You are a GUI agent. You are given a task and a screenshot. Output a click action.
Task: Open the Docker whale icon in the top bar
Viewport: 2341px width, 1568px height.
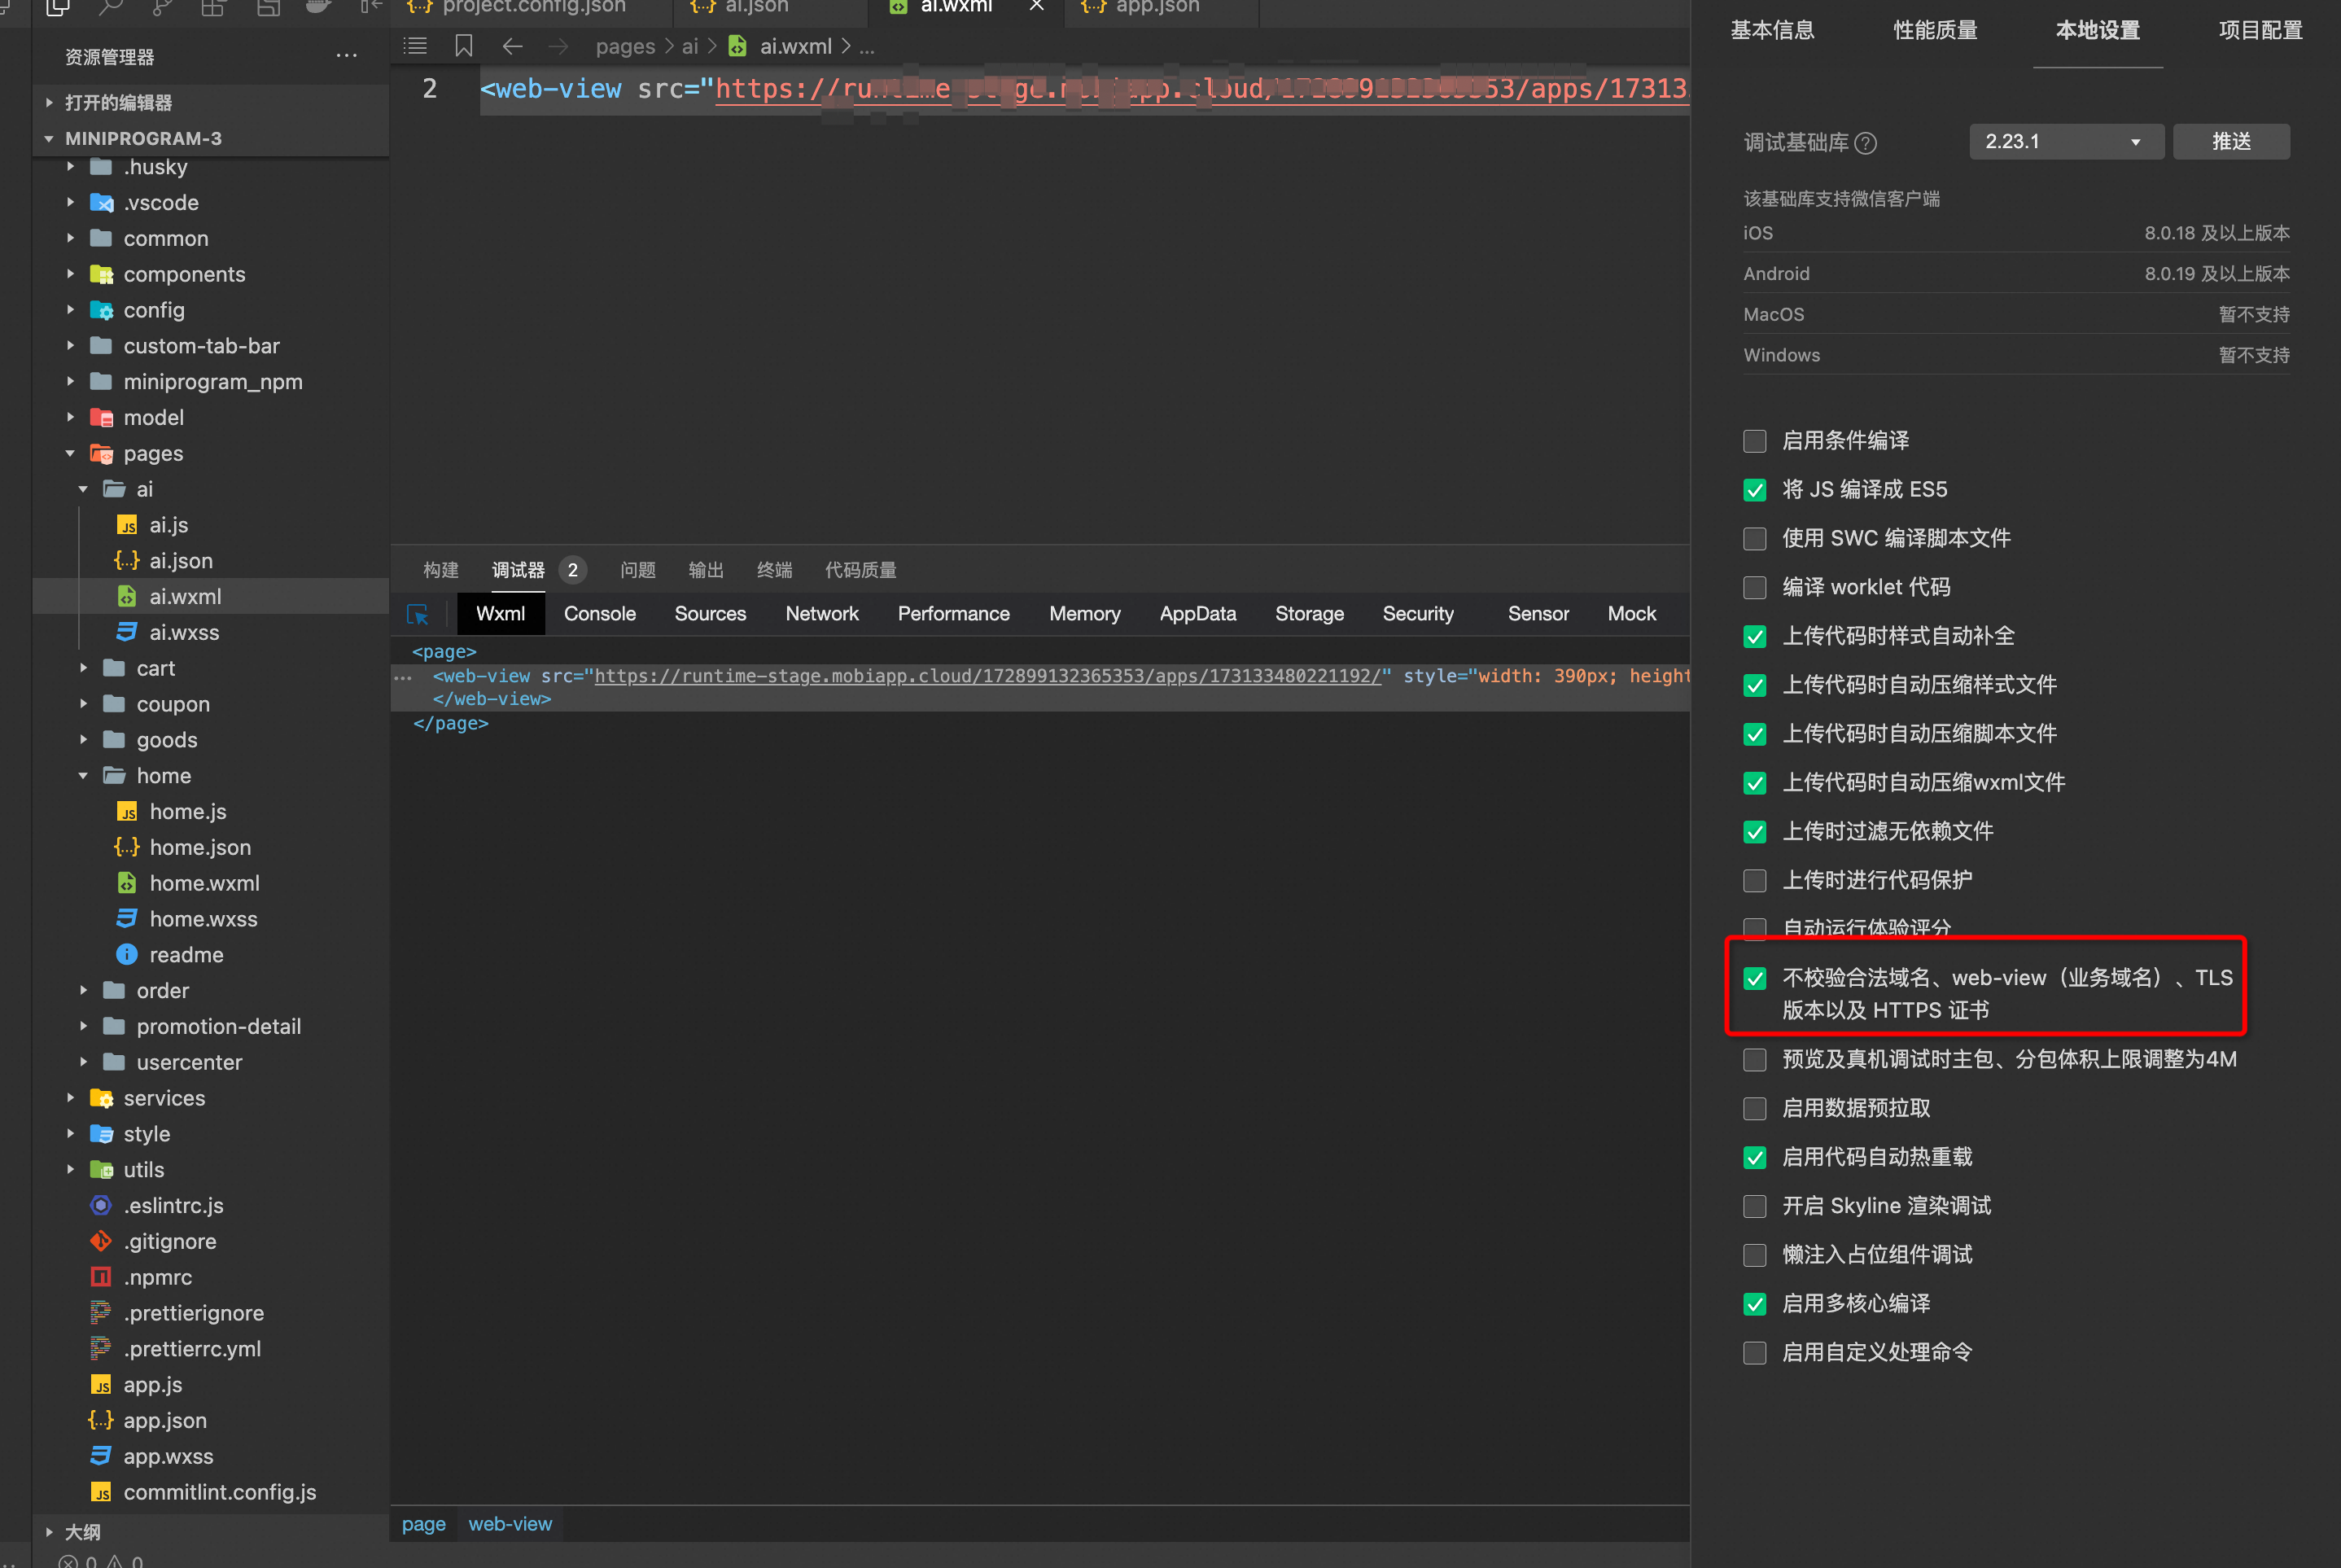click(318, 8)
